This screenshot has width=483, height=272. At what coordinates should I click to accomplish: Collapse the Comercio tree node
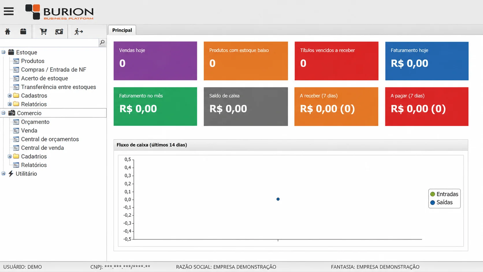click(x=3, y=113)
